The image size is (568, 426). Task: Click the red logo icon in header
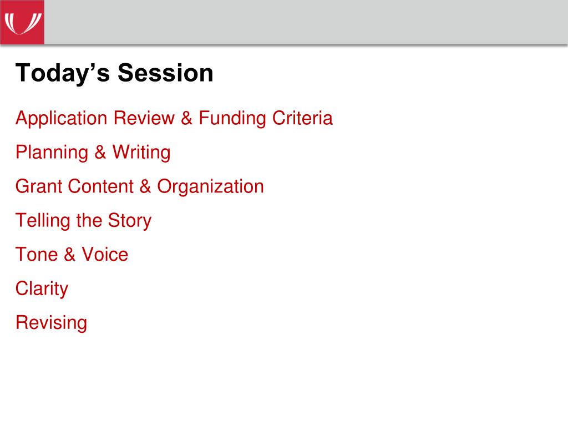(x=22, y=22)
